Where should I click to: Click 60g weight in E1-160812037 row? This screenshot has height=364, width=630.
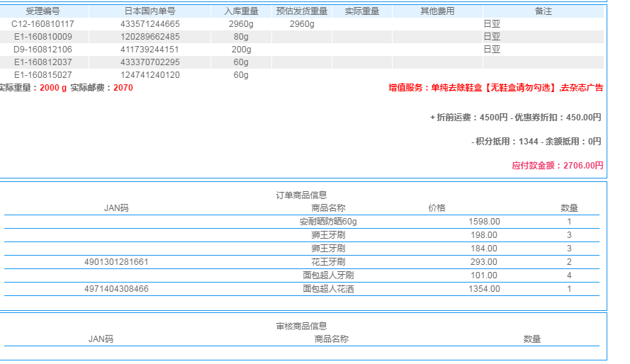pyautogui.click(x=241, y=62)
